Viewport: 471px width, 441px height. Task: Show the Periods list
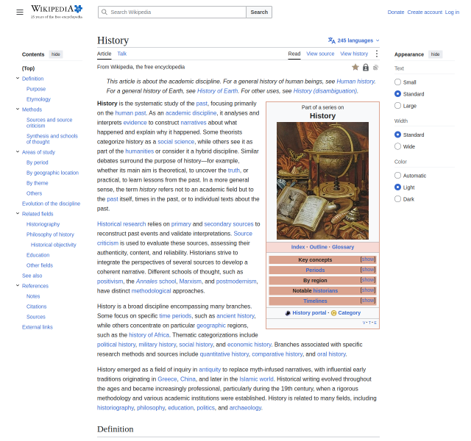click(x=368, y=270)
